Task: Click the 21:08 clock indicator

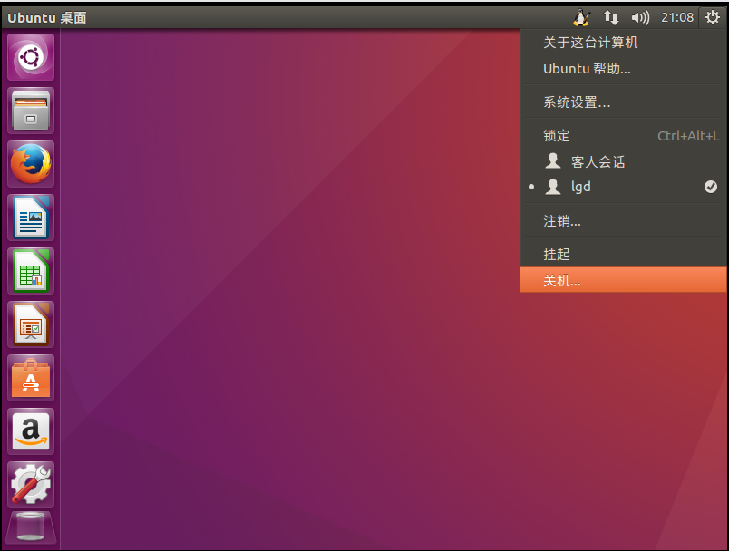Action: coord(677,17)
